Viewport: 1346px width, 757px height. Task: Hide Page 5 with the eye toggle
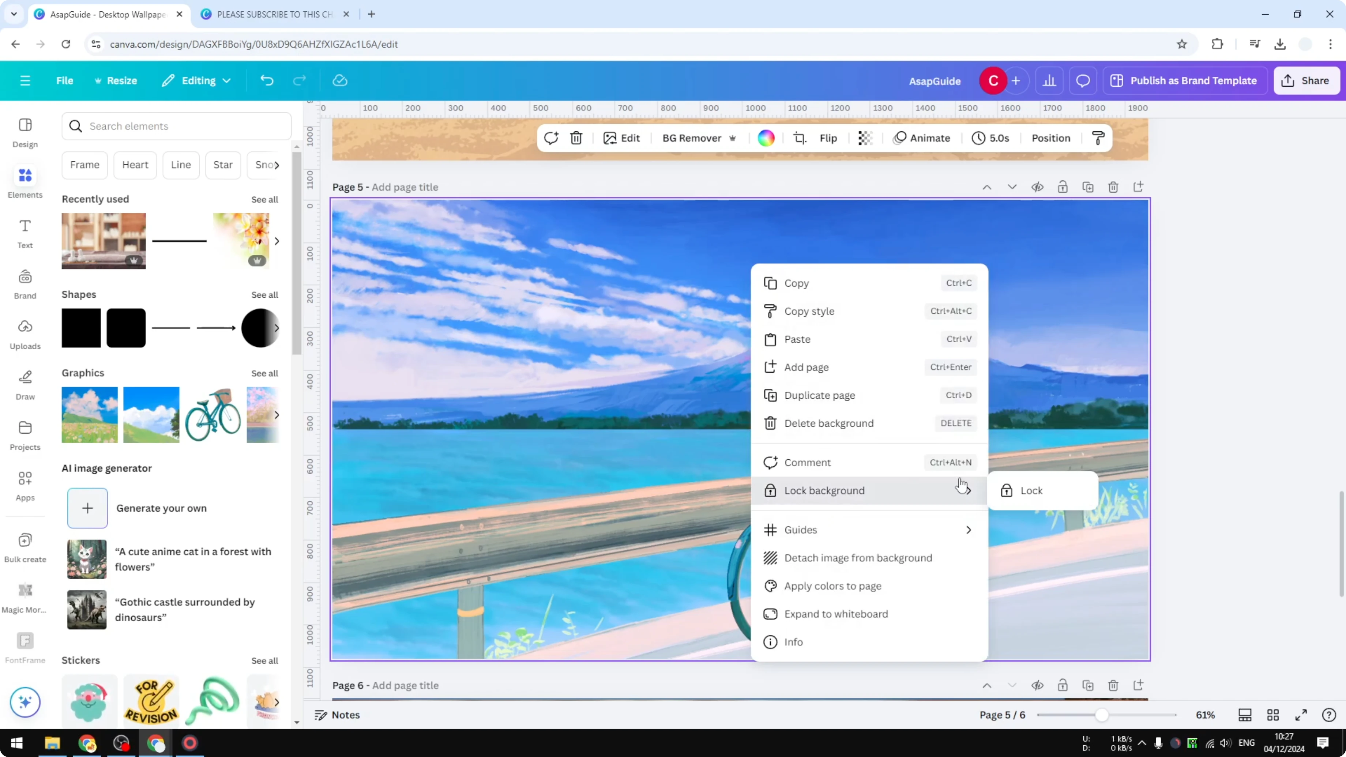coord(1038,187)
